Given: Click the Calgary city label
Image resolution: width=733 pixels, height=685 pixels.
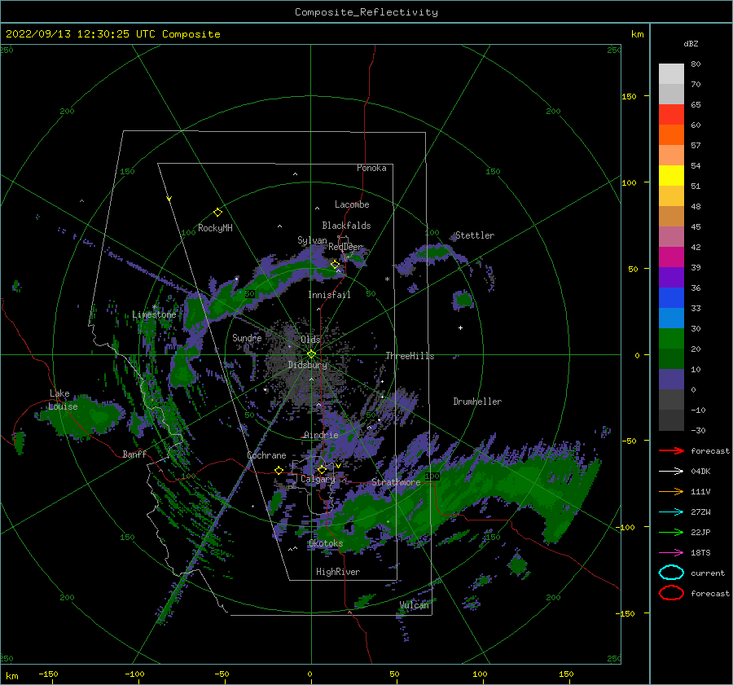Looking at the screenshot, I should click(318, 479).
